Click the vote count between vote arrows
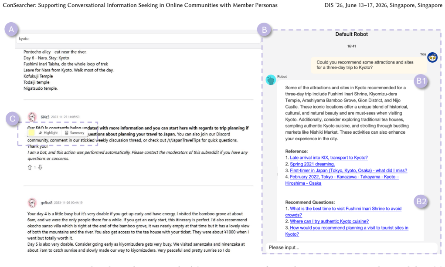 point(35,167)
